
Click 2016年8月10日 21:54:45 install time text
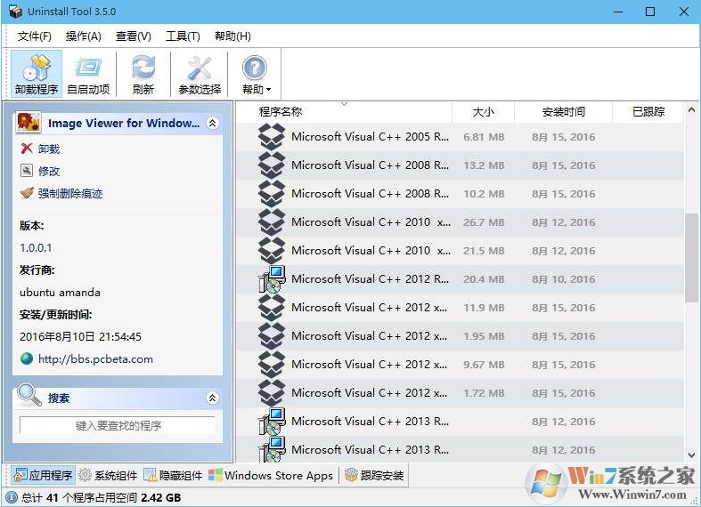(80, 336)
